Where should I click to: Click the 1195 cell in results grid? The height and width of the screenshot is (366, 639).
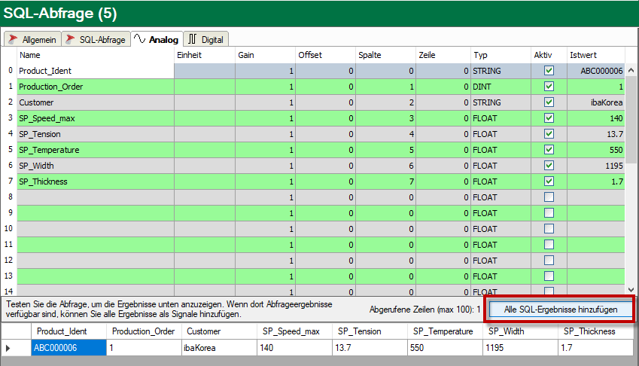[520, 348]
